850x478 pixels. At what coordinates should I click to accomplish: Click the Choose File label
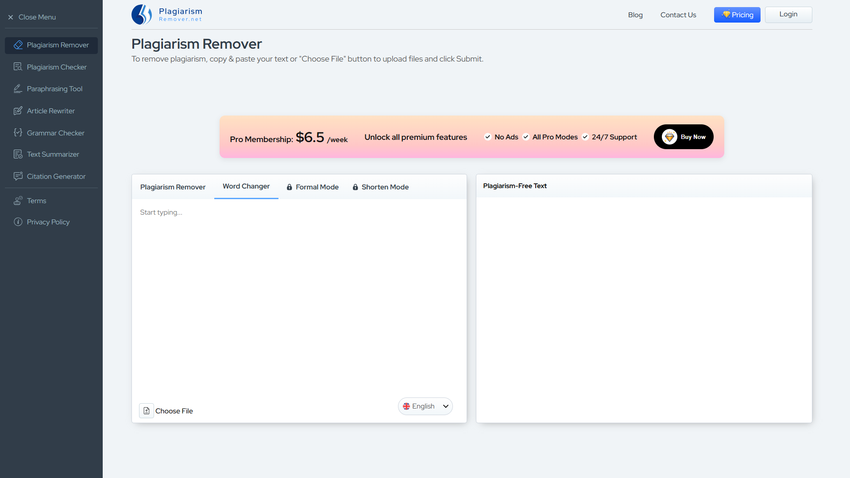tap(174, 411)
